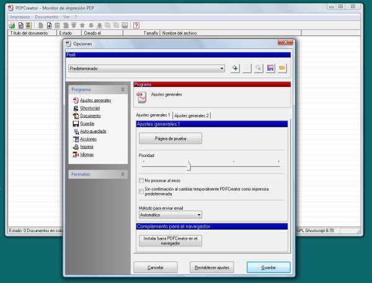This screenshot has height=283, width=372.
Task: Go to Acciones settings in sidebar
Action: coord(88,139)
